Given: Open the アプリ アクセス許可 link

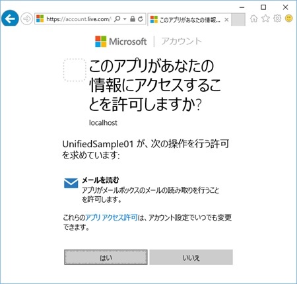Looking at the screenshot, I should click(112, 217).
